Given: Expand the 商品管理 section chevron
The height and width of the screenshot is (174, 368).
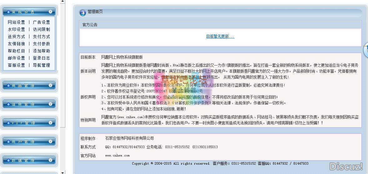Looking at the screenshot, I should pos(50,85).
